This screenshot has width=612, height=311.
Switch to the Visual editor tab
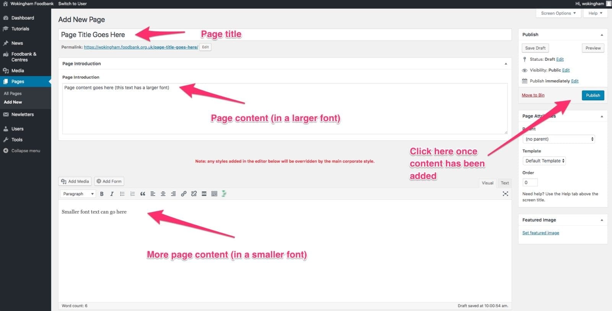click(487, 183)
